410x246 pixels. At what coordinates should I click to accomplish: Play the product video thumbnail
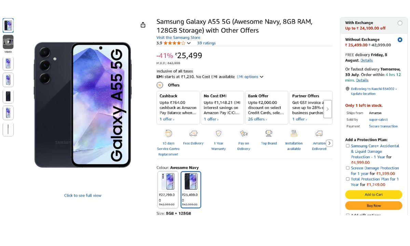tap(8, 42)
